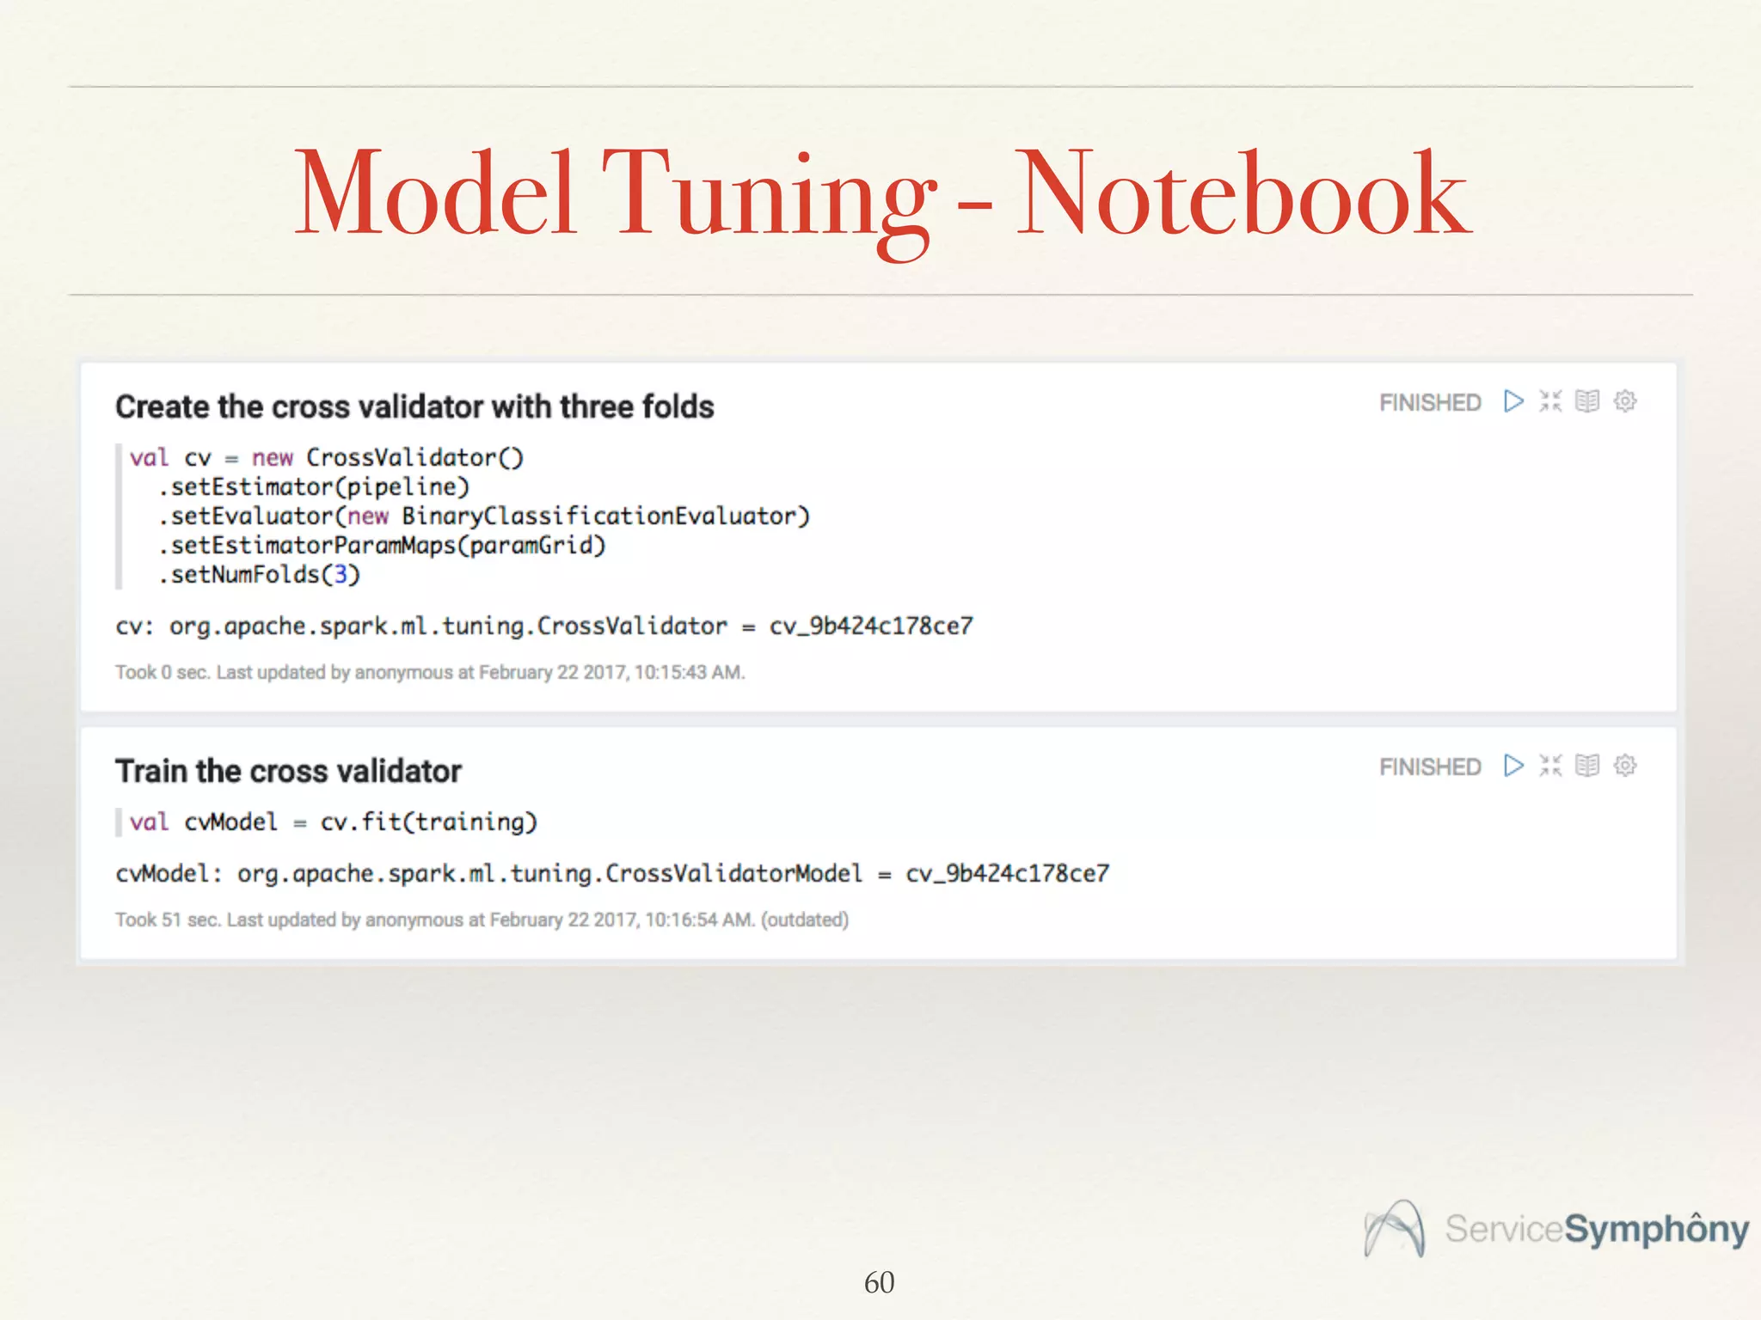Screen dimensions: 1761x1320
Task: Place cursor in 'val cv = new CrossValidator()' line
Action: pyautogui.click(x=327, y=457)
